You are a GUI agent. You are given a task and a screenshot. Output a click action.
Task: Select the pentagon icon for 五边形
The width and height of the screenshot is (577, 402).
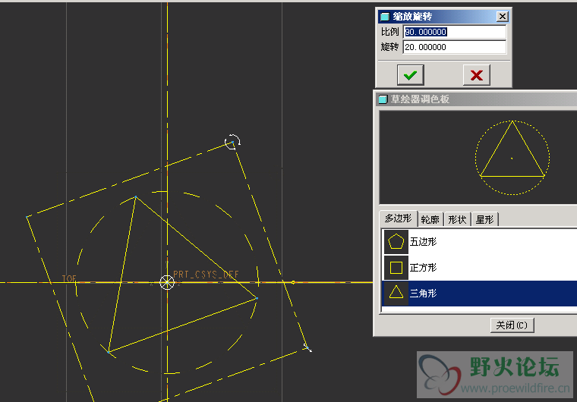396,242
